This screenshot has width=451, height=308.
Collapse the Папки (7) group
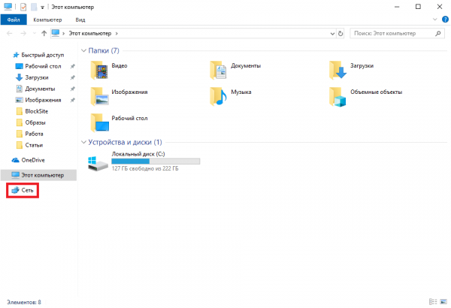(83, 50)
